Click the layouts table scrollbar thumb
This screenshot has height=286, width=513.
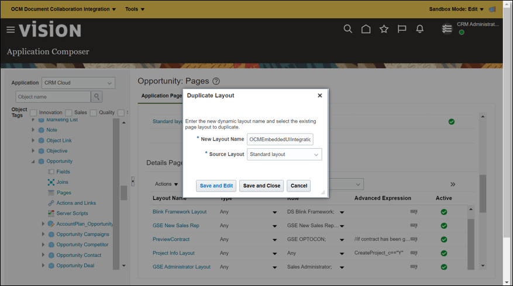pyautogui.click(x=471, y=244)
